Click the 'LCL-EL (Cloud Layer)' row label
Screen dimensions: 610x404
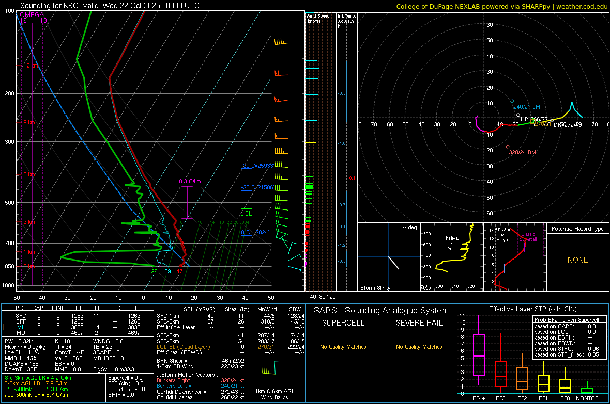183,347
